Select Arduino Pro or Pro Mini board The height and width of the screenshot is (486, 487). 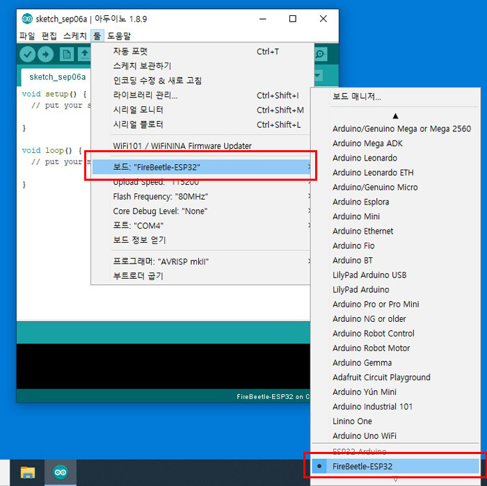click(395, 304)
